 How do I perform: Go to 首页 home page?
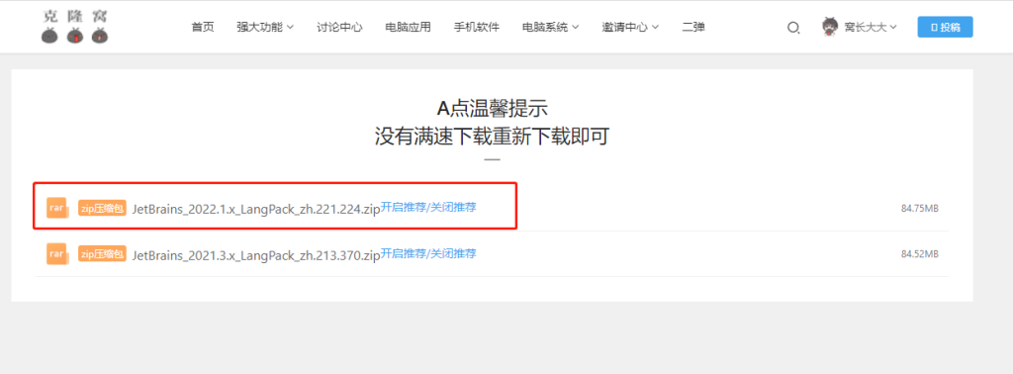pyautogui.click(x=203, y=27)
